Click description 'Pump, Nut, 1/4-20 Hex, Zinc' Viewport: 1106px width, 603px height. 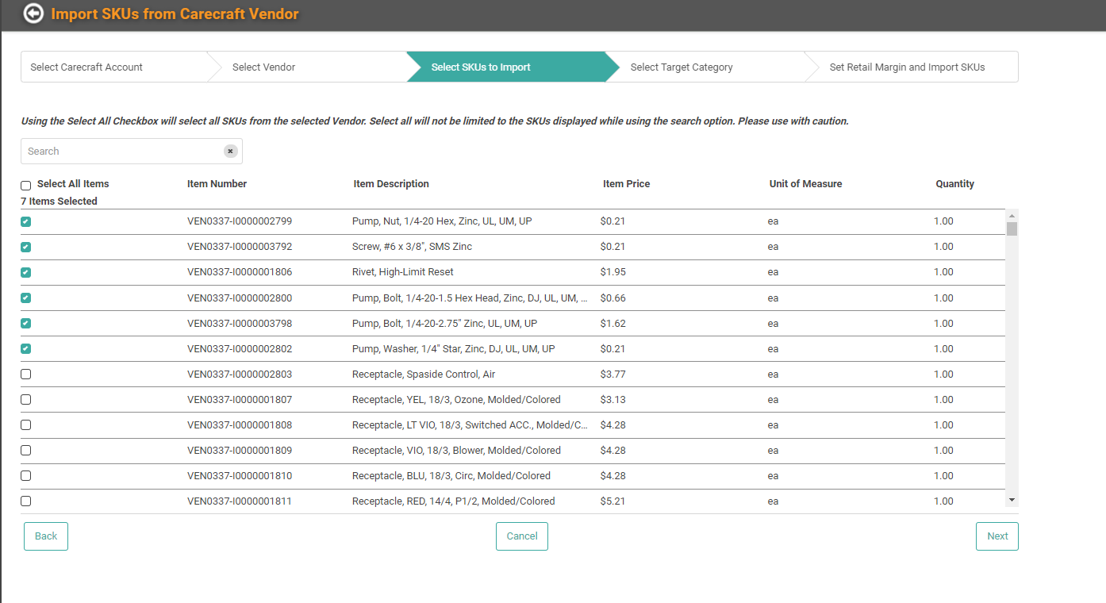tap(442, 221)
